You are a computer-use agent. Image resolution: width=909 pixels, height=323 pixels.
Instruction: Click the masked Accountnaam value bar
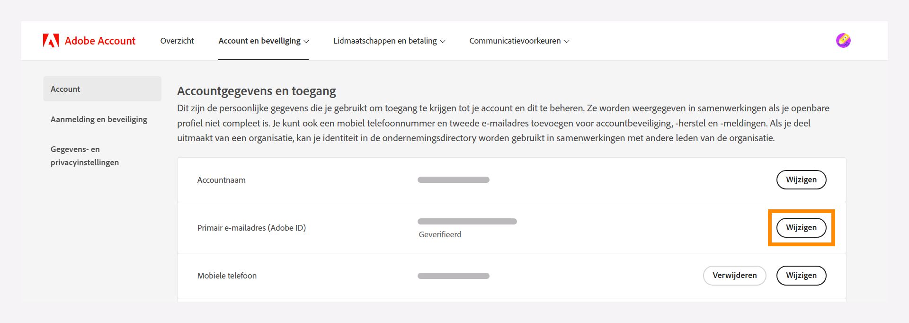(x=453, y=179)
